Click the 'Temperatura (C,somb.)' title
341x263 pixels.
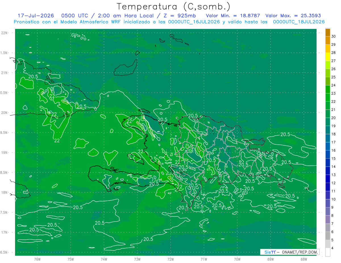pyautogui.click(x=174, y=6)
